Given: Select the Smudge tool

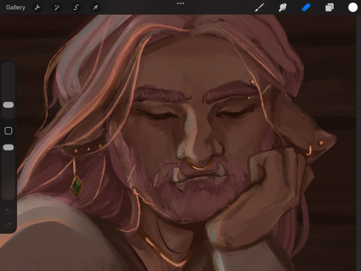Looking at the screenshot, I should (282, 8).
